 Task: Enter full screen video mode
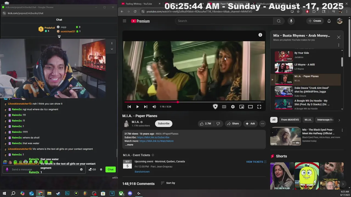tap(259, 107)
